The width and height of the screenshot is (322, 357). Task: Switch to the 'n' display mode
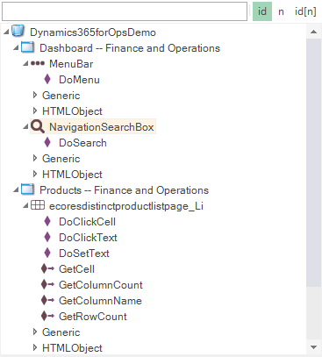[281, 11]
